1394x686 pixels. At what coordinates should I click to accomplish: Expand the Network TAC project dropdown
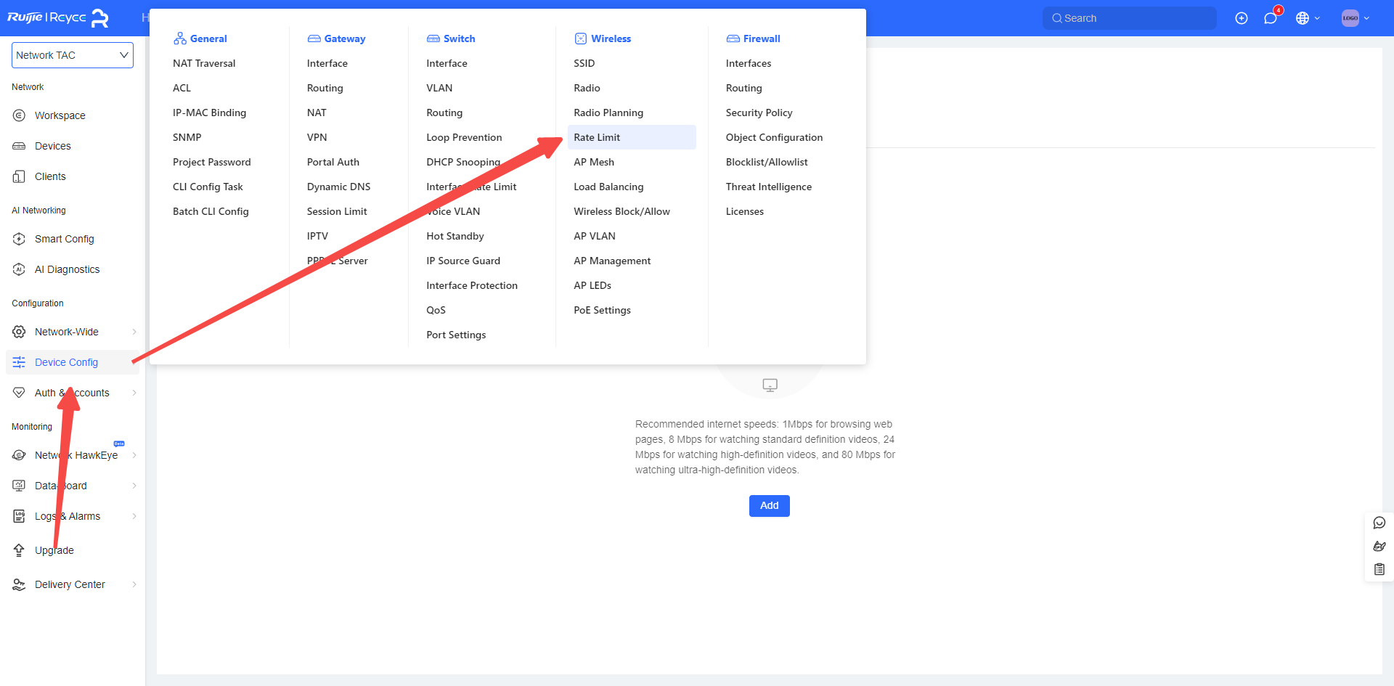point(73,55)
